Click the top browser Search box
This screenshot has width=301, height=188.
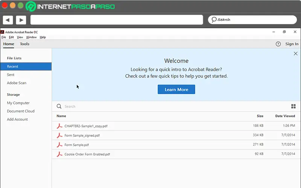(252, 20)
